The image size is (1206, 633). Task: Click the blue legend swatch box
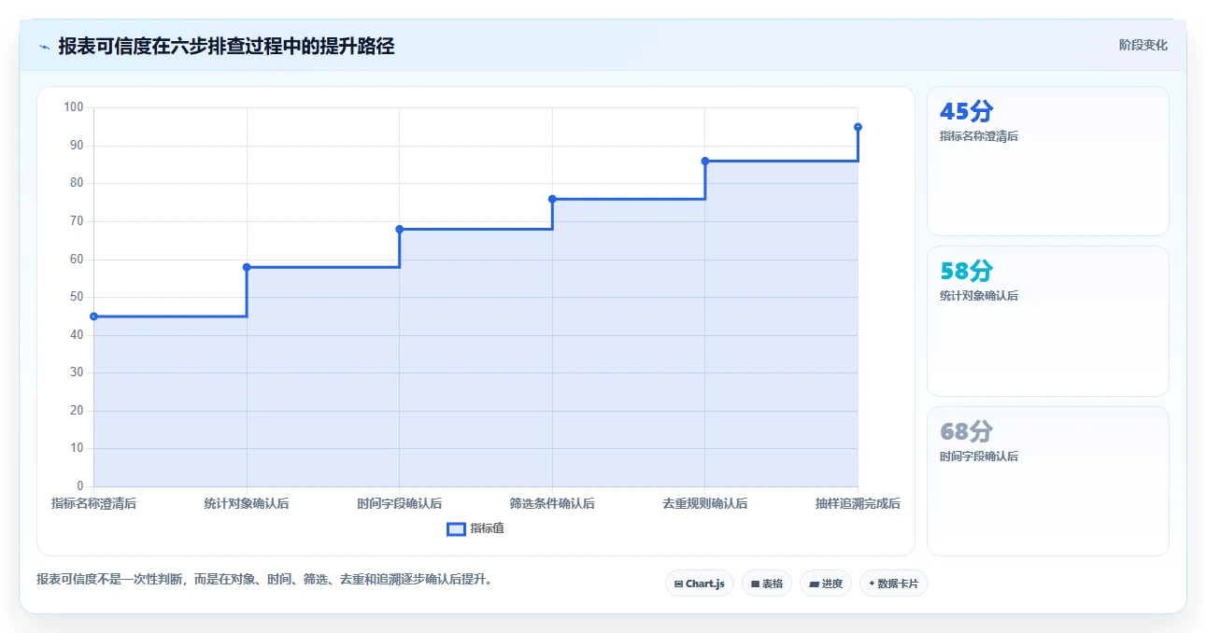pyautogui.click(x=456, y=529)
